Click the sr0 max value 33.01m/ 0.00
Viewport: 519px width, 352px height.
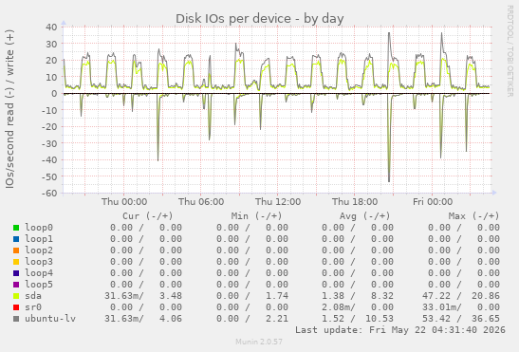click(x=461, y=307)
